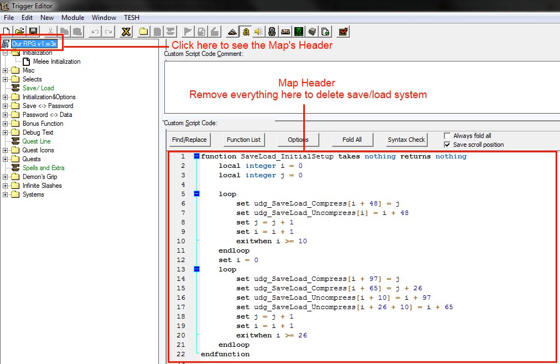Expand the Save <-> Password folder
Image resolution: width=560 pixels, height=364 pixels.
6,106
